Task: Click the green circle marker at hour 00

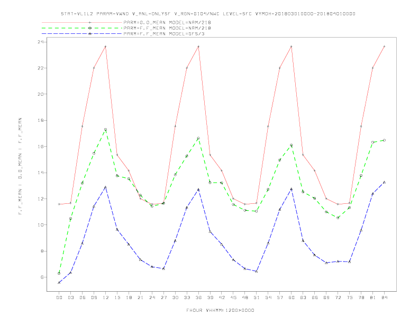Action: point(59,274)
